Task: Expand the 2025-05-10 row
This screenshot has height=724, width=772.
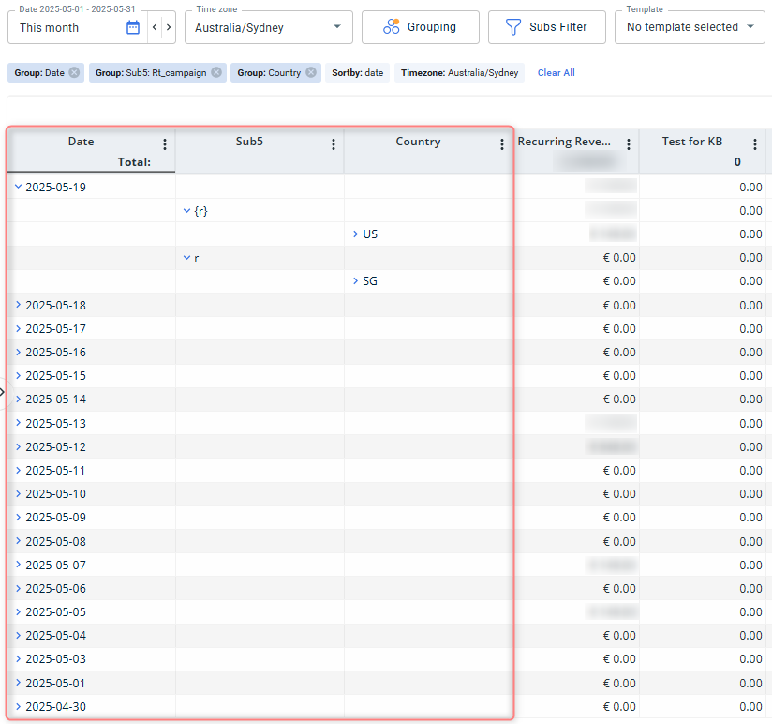Action: tap(18, 493)
